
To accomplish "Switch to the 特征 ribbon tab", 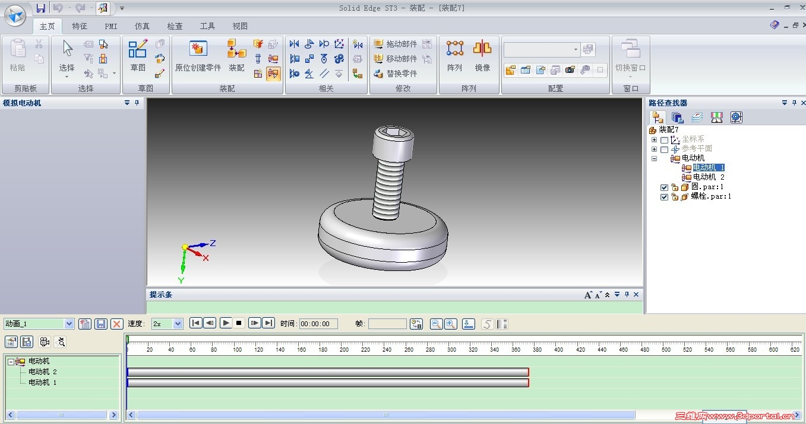I will [80, 26].
